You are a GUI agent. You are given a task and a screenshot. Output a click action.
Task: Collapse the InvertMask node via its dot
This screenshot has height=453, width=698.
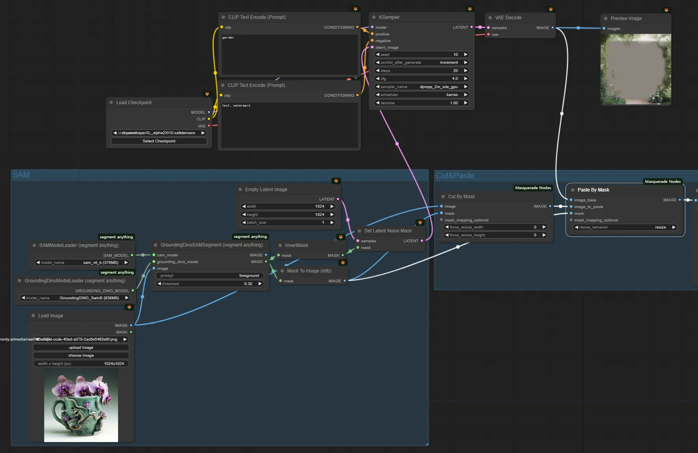pos(280,245)
